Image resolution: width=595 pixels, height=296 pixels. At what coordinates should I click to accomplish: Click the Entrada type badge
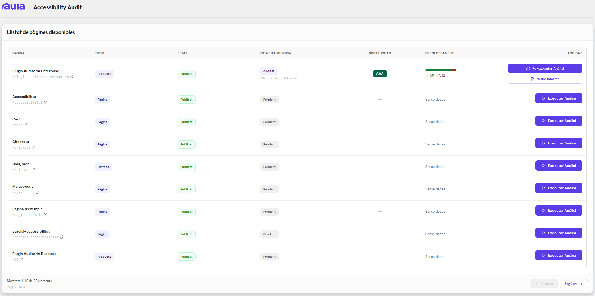click(103, 167)
